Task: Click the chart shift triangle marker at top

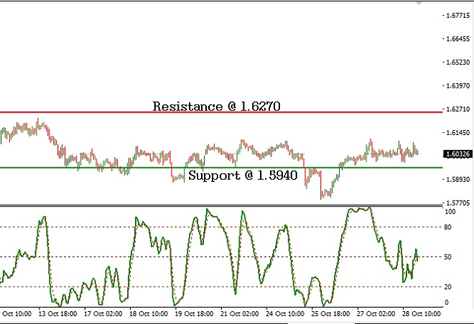Action: (x=419, y=4)
